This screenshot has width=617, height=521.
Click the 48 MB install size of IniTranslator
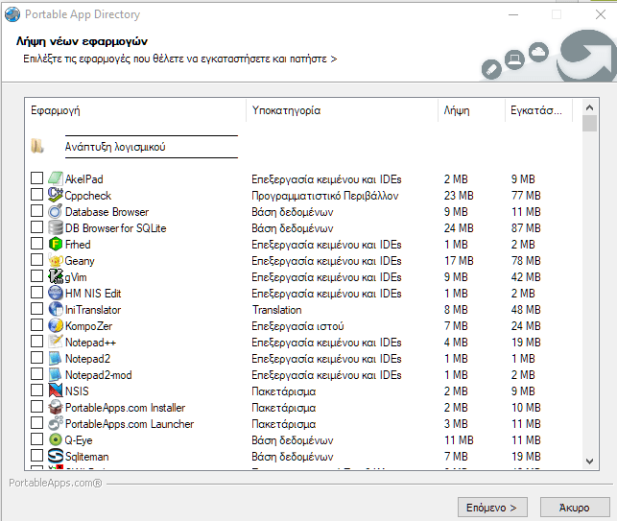point(526,310)
